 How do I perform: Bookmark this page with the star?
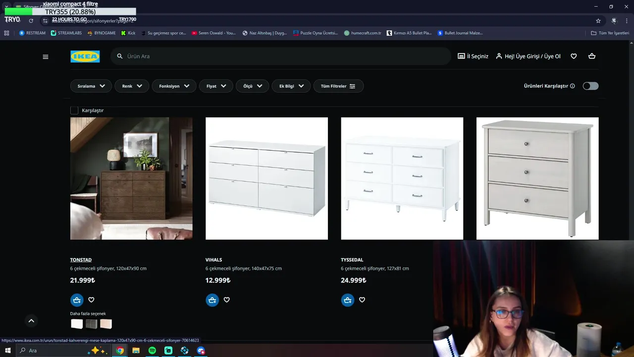(x=598, y=21)
